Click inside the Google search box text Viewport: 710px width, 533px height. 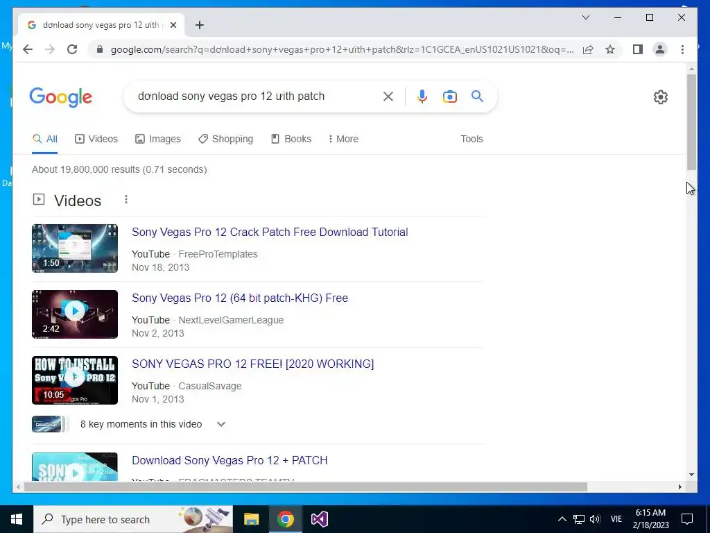[x=231, y=96]
